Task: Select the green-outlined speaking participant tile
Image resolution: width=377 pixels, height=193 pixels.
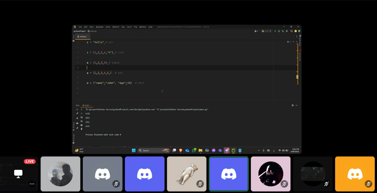Action: [x=229, y=174]
